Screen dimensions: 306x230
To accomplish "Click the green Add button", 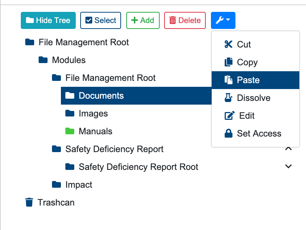I will [x=143, y=20].
